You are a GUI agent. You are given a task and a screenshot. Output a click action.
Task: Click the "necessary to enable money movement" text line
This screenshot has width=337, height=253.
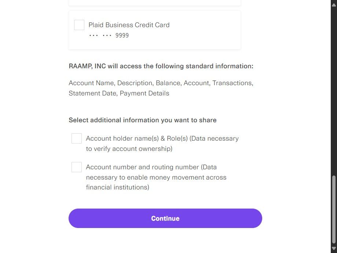[x=156, y=177]
